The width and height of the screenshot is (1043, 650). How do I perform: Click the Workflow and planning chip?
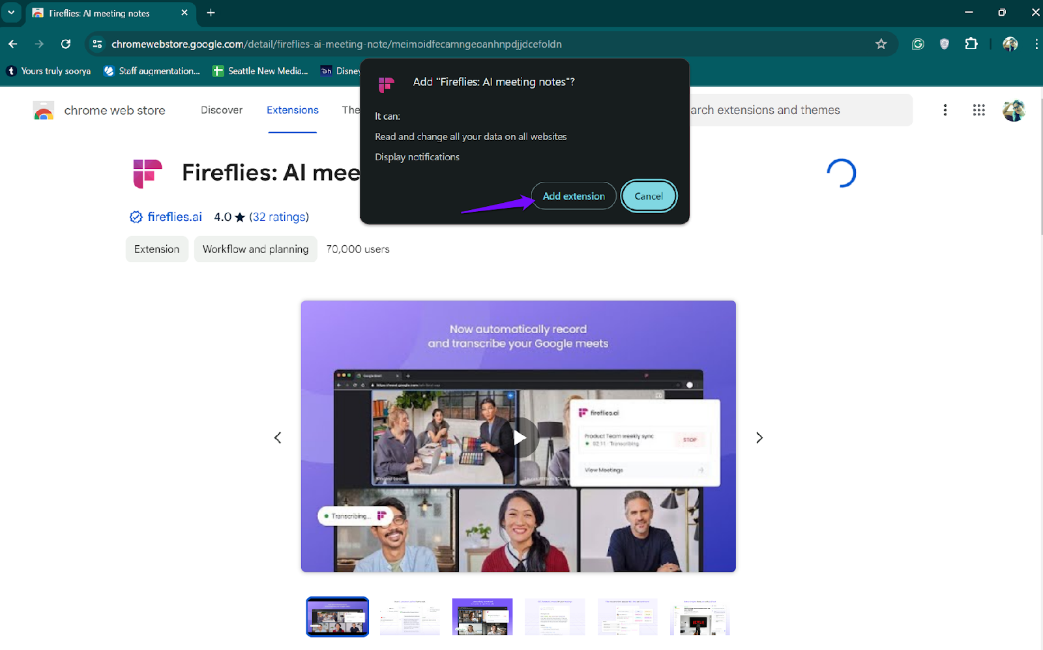256,249
